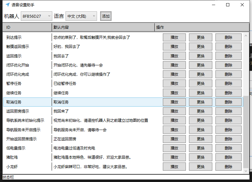This screenshot has width=252, height=182.
Task: Play the 小龙虾 voice prompt
Action: [174, 167]
